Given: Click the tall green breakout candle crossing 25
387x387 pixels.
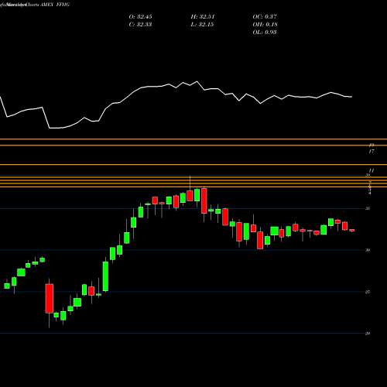Looking at the screenshot, I should coord(105,276).
